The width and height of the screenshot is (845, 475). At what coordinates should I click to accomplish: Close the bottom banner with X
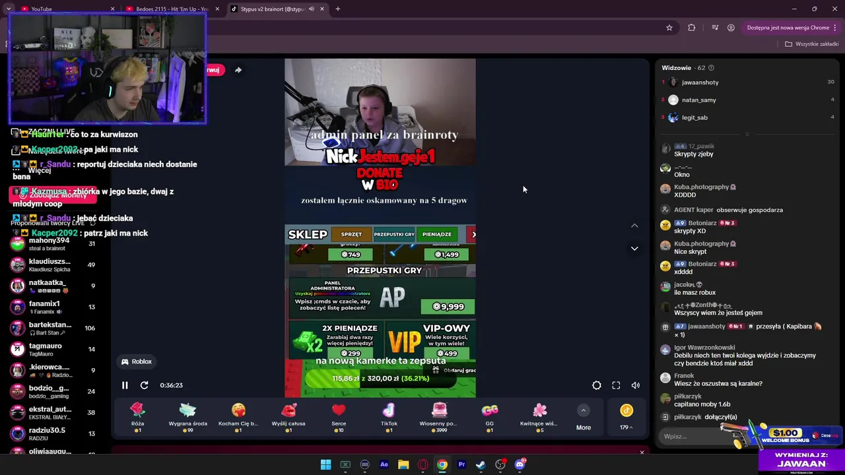click(642, 453)
